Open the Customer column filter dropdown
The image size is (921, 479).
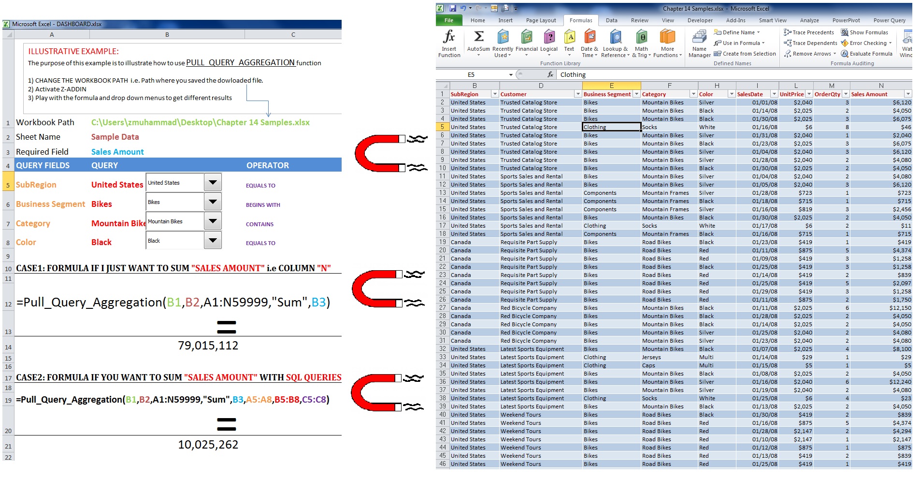578,94
